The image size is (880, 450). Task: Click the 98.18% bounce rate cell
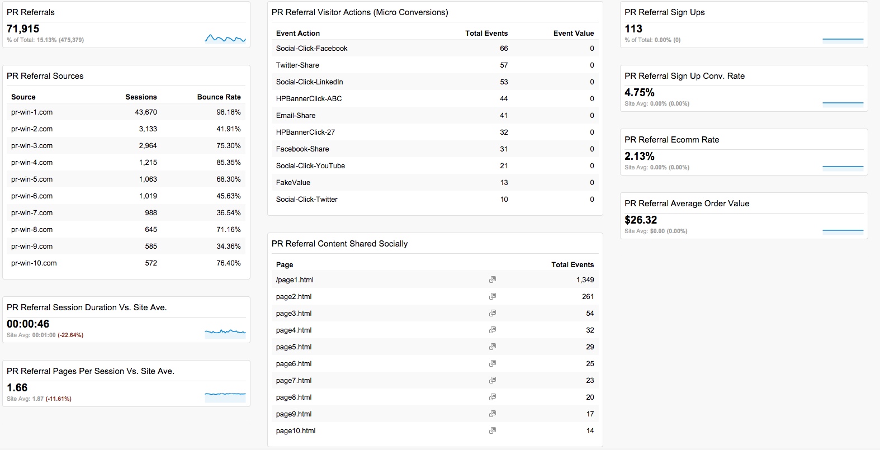[229, 112]
